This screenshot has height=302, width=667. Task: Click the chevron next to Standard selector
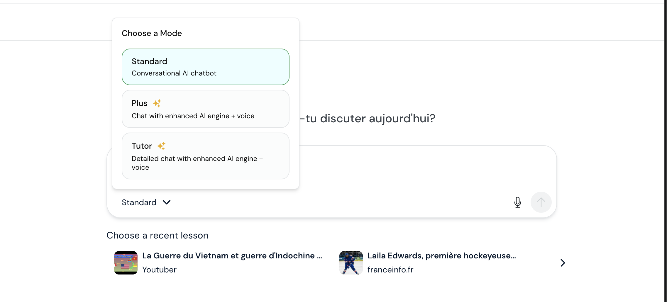(167, 202)
